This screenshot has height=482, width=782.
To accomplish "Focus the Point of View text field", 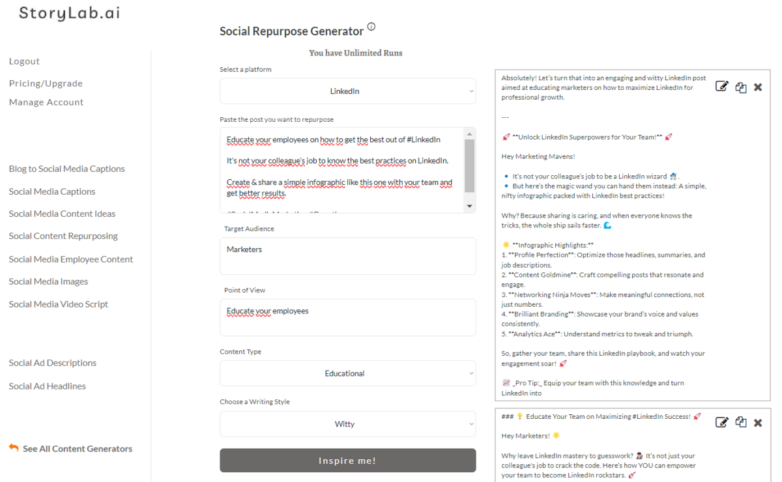I will pyautogui.click(x=347, y=317).
